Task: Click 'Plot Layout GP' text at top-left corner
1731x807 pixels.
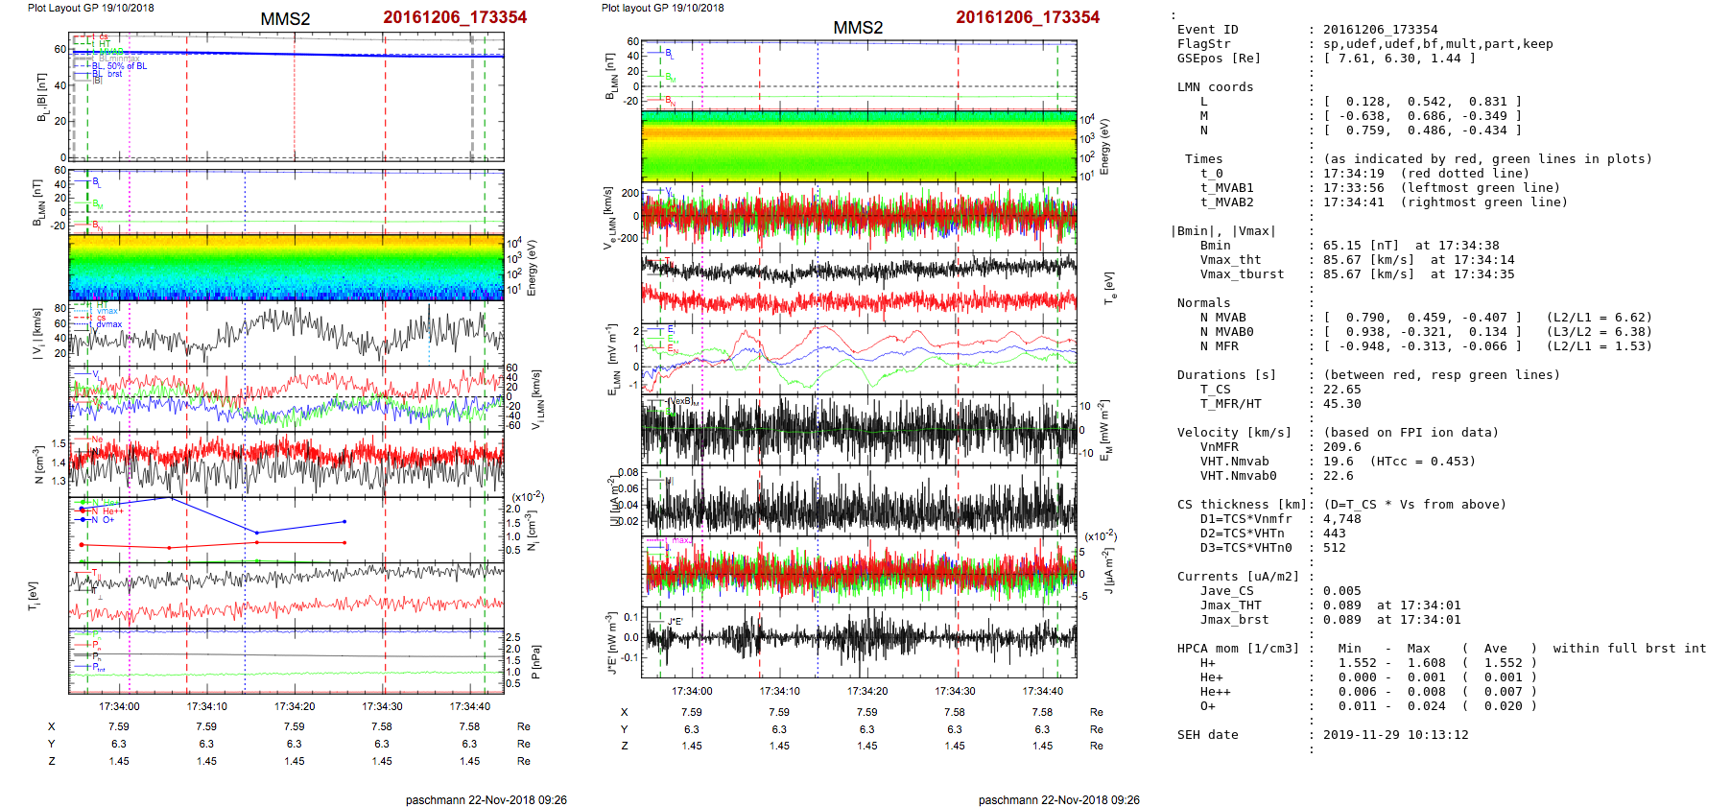Action: click(90, 8)
